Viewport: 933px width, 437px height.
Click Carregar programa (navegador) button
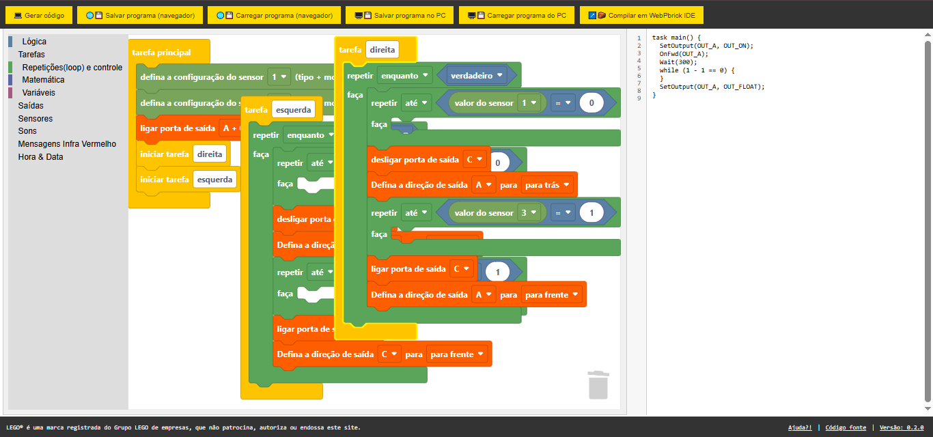(274, 15)
